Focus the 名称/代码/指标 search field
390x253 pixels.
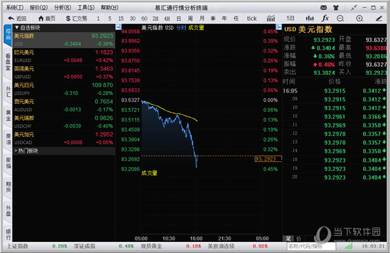click(x=311, y=246)
